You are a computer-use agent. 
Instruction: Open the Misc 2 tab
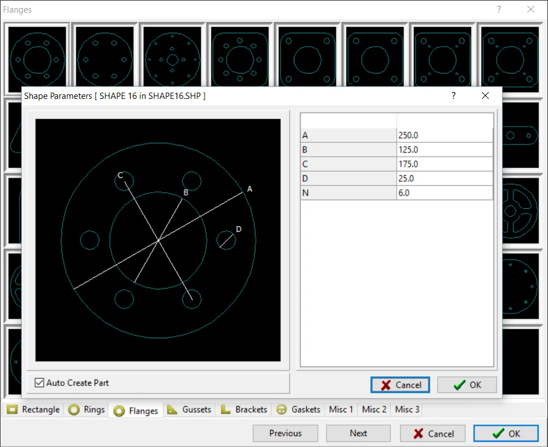374,409
